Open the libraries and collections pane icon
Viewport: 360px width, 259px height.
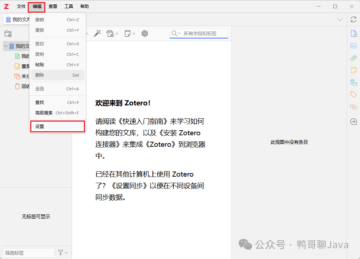(354, 82)
